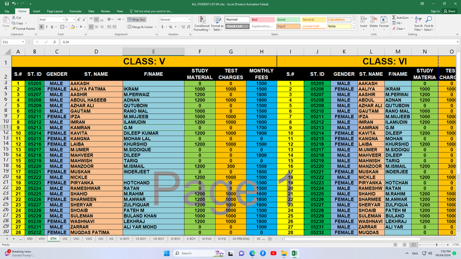Apply the Bad cell style
461x259 pixels.
pos(262,19)
